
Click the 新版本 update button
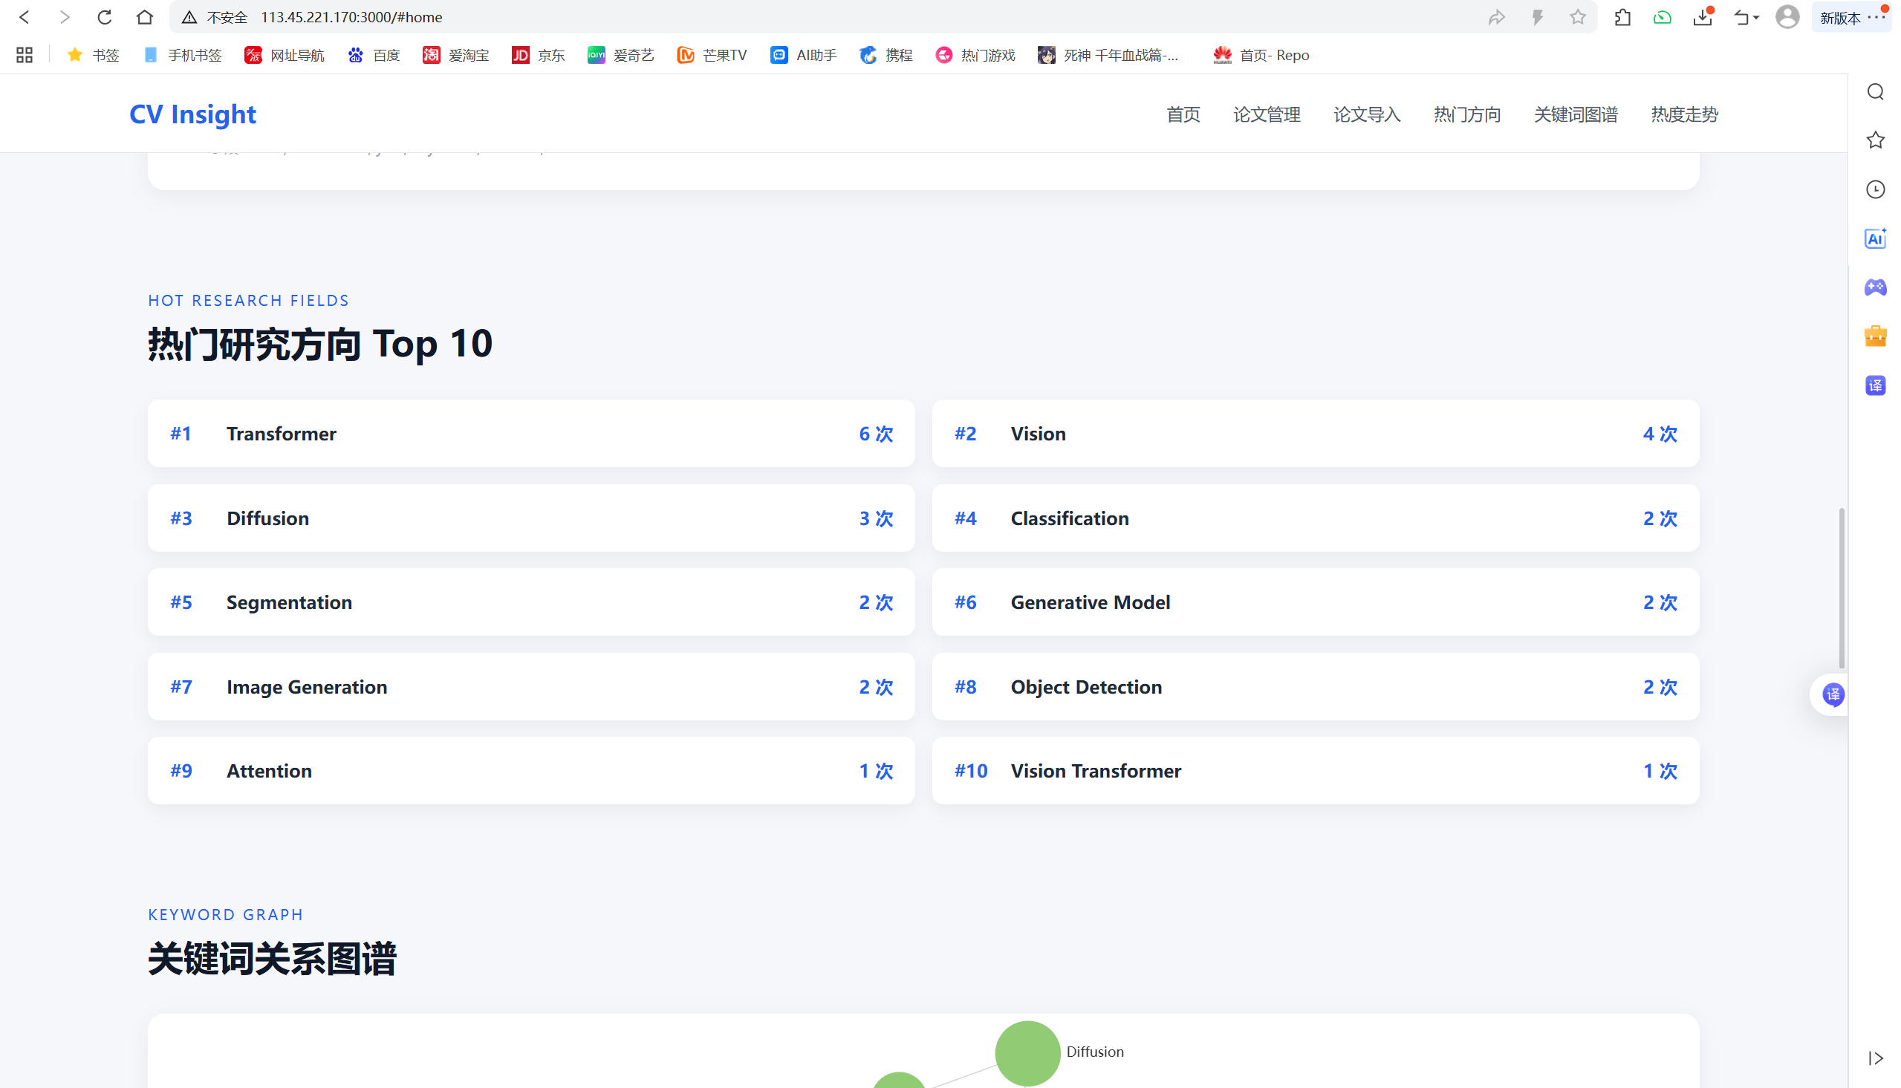[x=1851, y=17]
